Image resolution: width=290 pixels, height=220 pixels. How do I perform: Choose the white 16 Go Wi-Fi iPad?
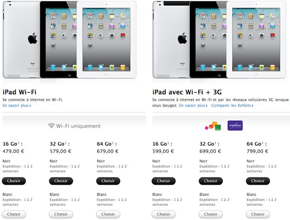pyautogui.click(x=14, y=214)
